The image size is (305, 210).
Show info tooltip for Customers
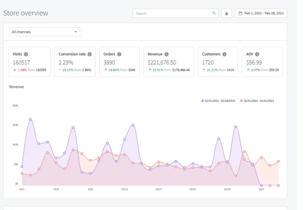pyautogui.click(x=225, y=54)
